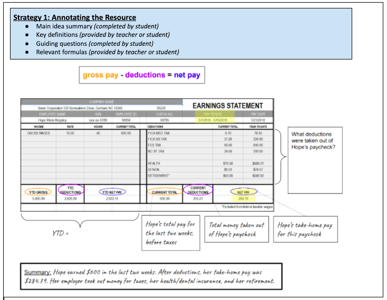Click the purple 'deductions' formula word

pos(145,75)
